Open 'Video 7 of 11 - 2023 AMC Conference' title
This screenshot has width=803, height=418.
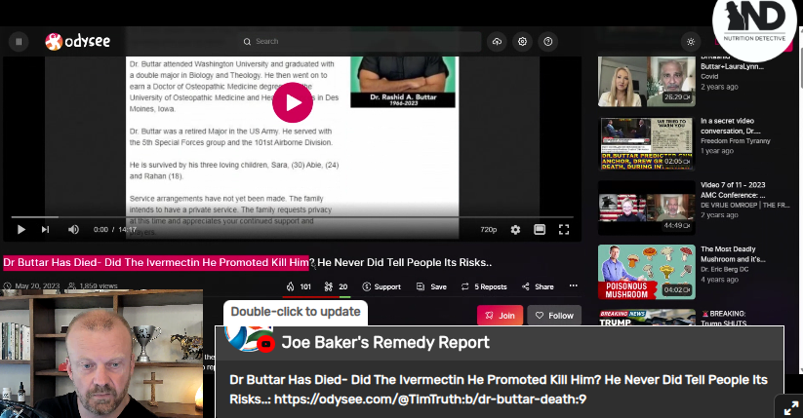pos(733,190)
